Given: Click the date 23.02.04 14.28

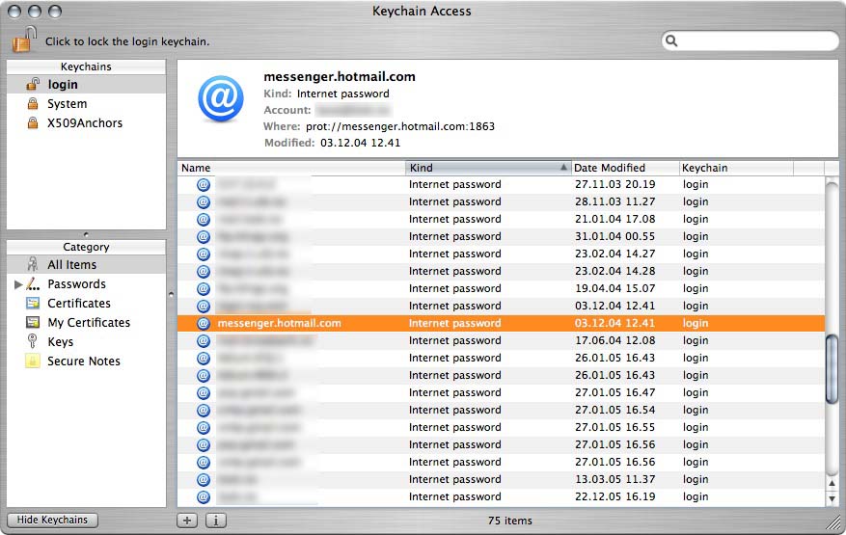Looking at the screenshot, I should coord(614,271).
